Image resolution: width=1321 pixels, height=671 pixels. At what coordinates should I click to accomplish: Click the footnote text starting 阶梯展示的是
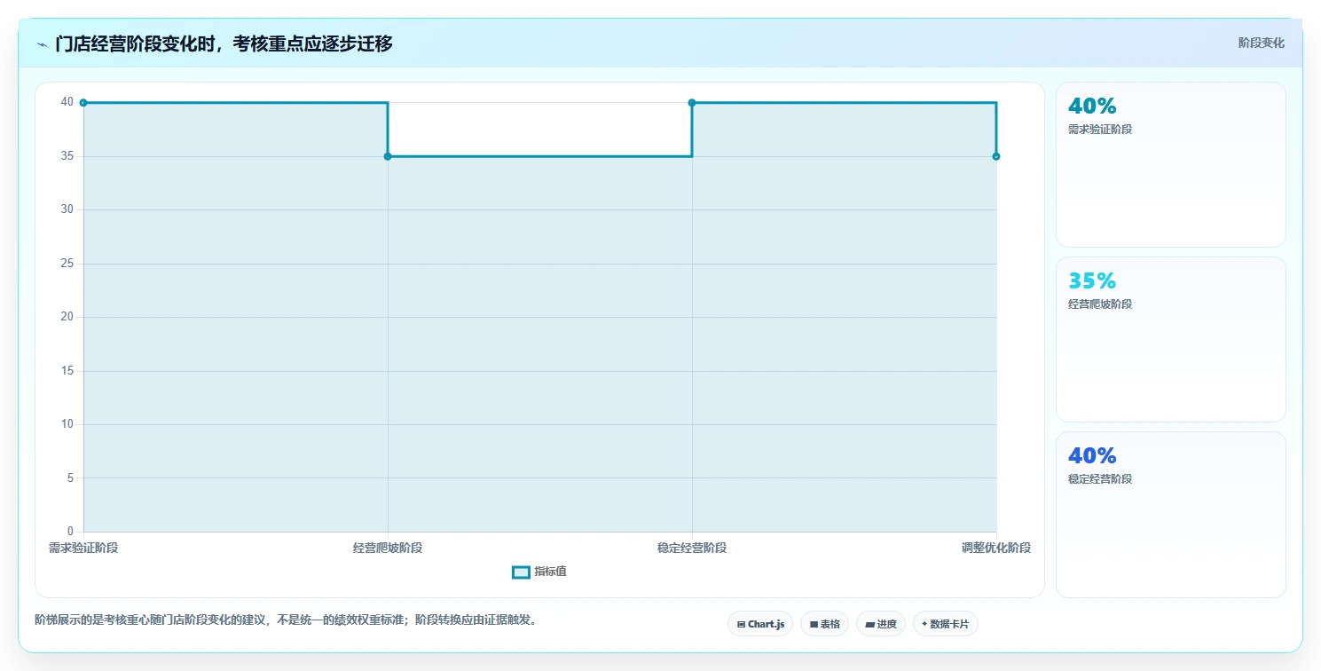(x=286, y=620)
